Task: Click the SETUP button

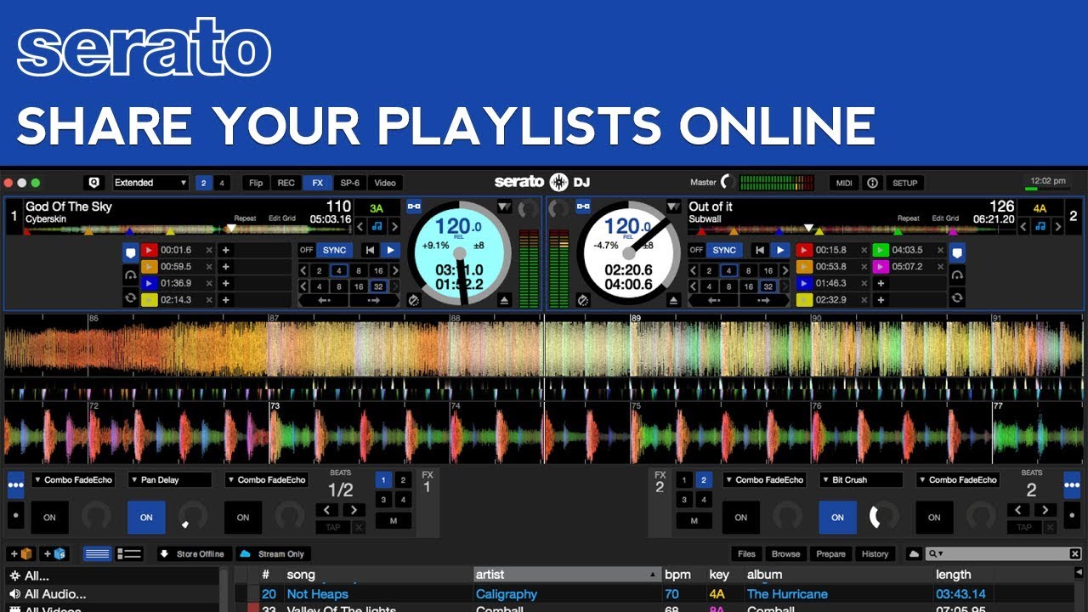Action: (x=904, y=183)
